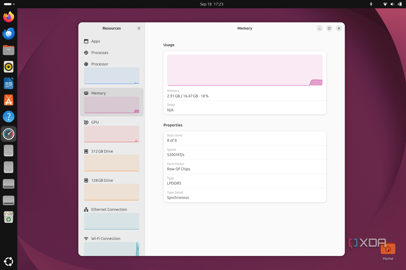Image resolution: width=406 pixels, height=270 pixels.
Task: Open the Trash from the dock
Action: 9,217
